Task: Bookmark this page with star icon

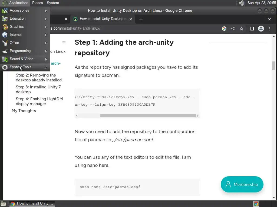Action: (x=242, y=29)
